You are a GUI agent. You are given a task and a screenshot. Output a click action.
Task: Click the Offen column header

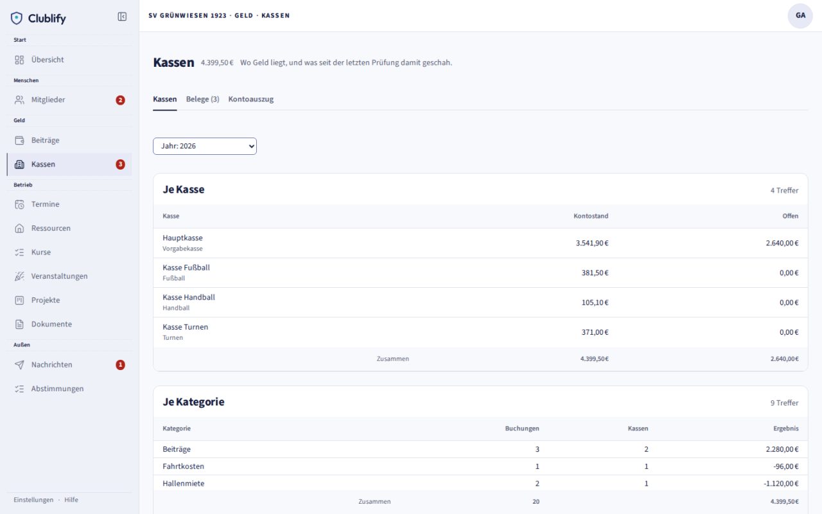(791, 216)
